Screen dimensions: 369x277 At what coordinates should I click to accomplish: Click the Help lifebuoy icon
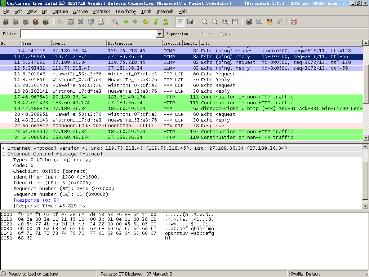(294, 22)
